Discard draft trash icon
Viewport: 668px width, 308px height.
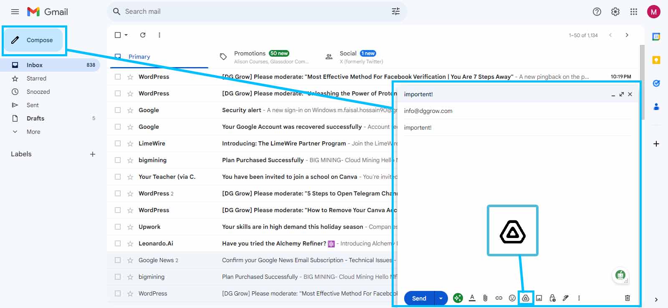coord(628,298)
